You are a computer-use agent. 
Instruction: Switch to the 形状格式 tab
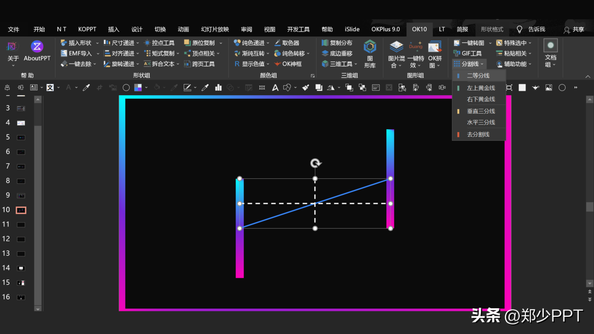pos(492,29)
